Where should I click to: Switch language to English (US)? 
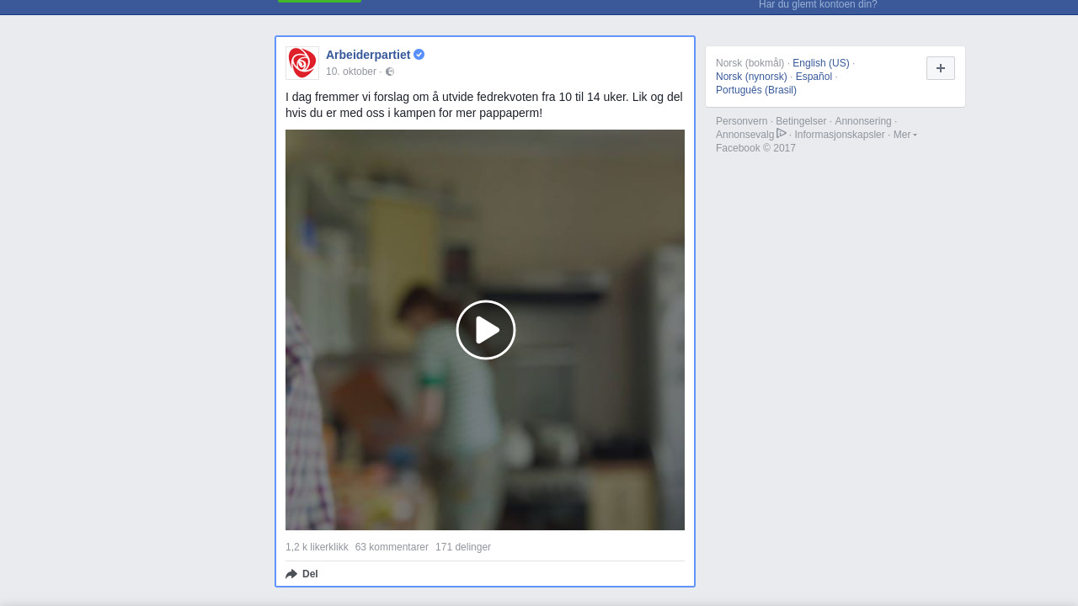click(820, 63)
